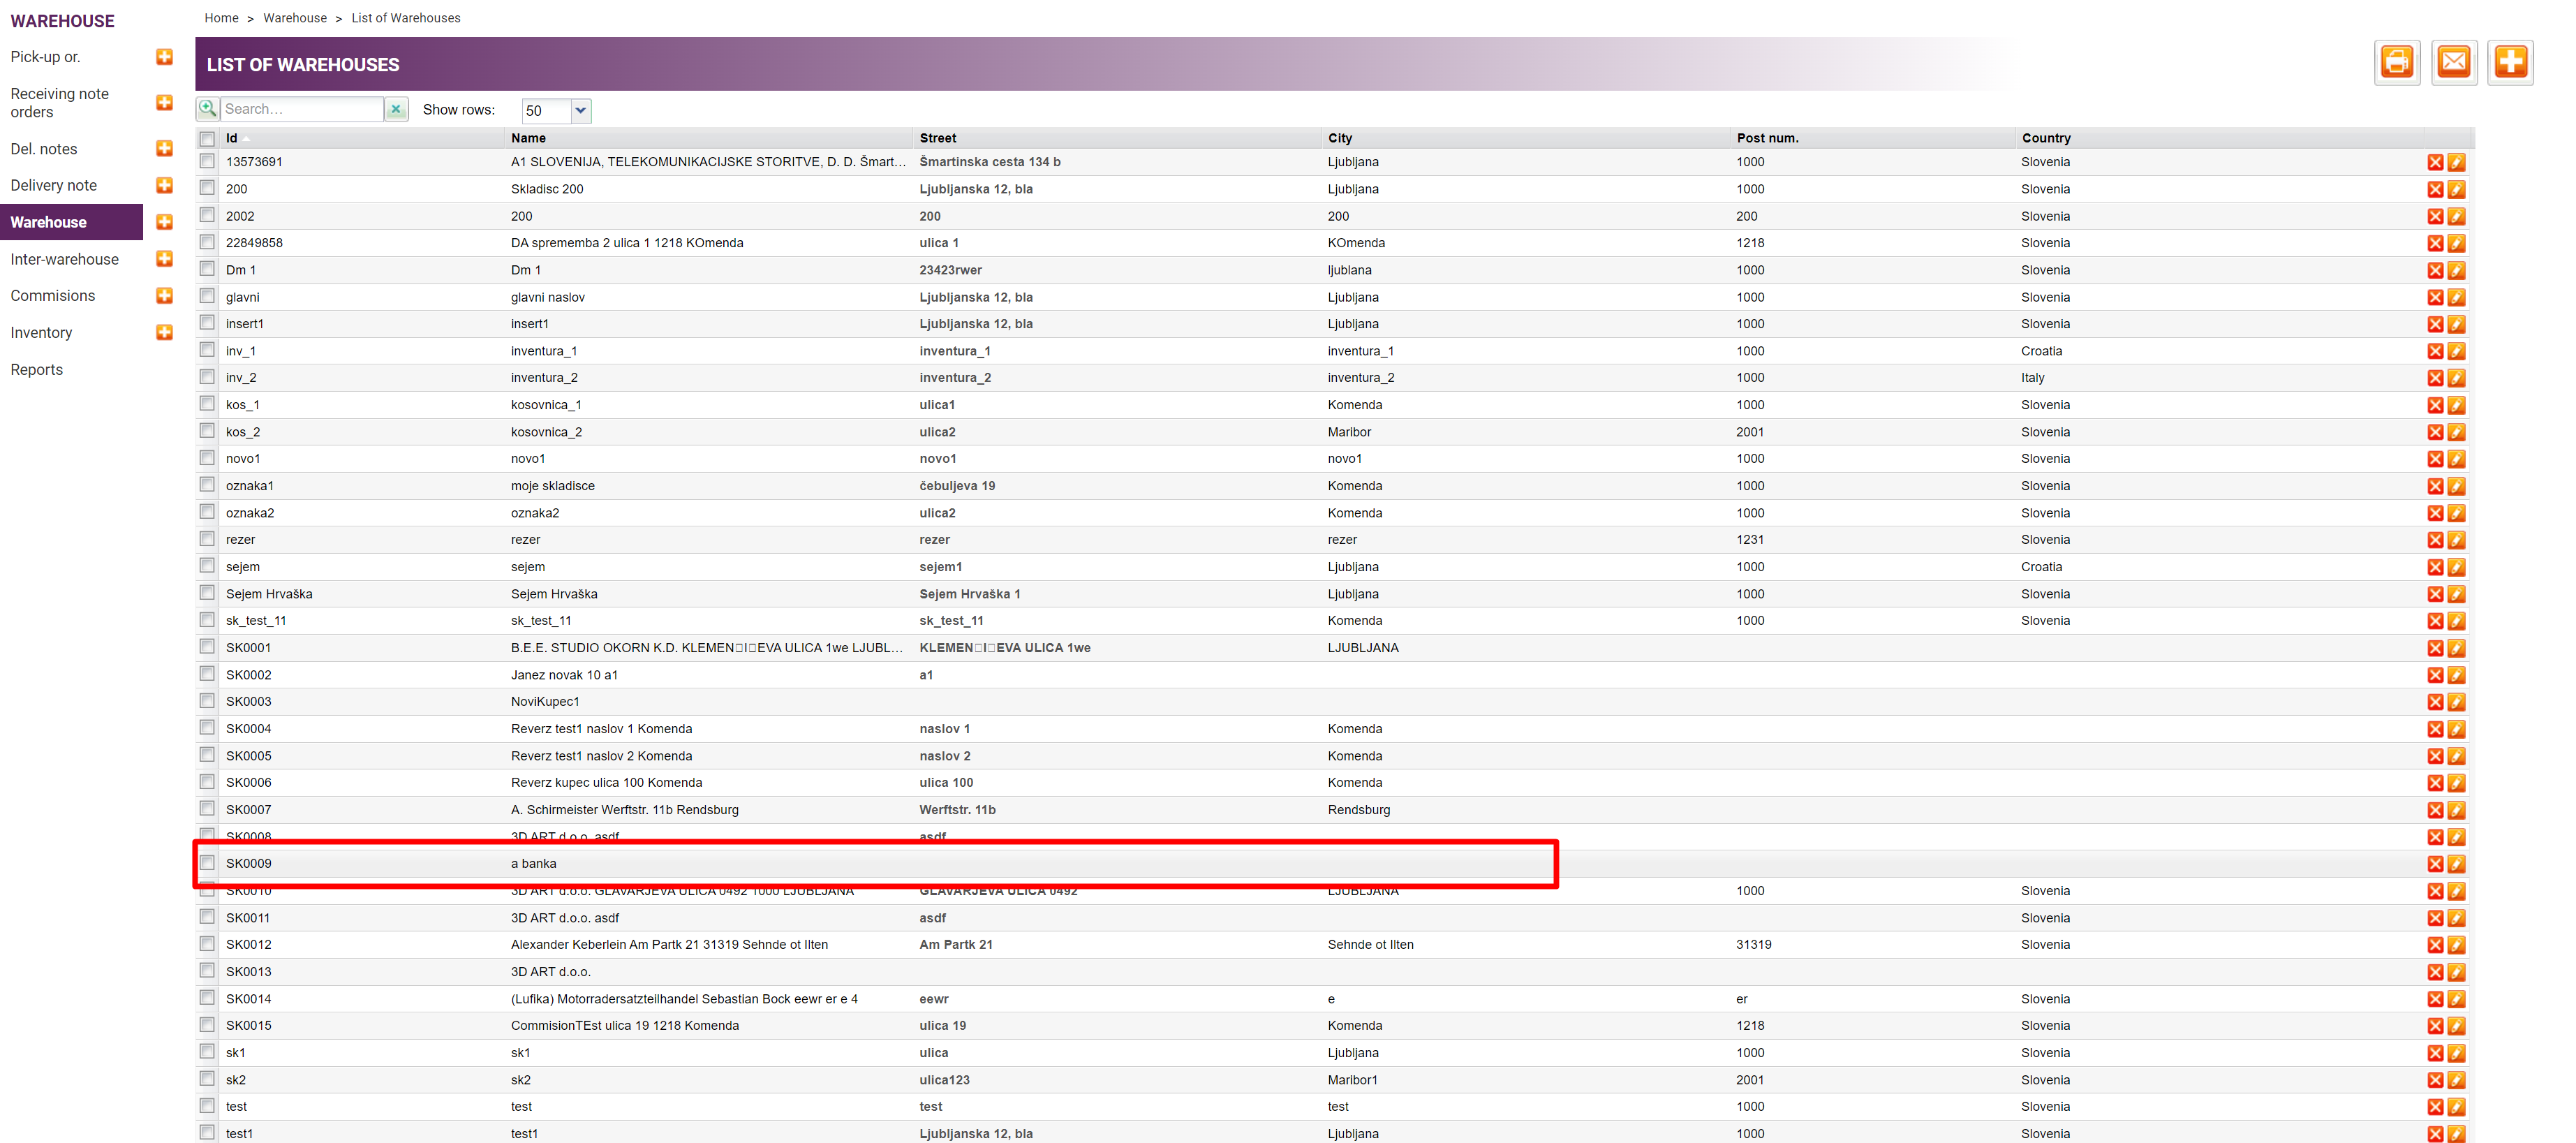Click the search magnifier icon
This screenshot has width=2576, height=1143.
208,109
